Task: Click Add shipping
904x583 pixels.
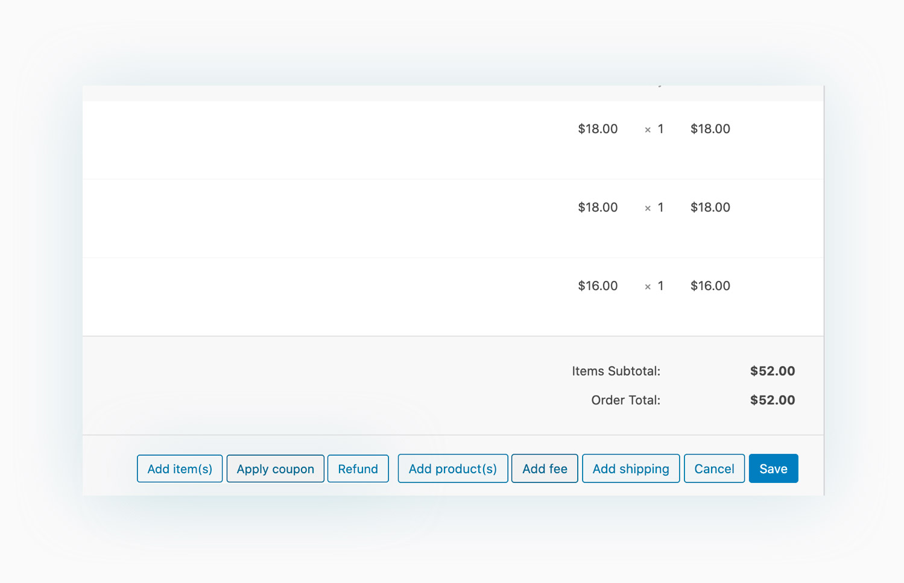Action: tap(630, 468)
